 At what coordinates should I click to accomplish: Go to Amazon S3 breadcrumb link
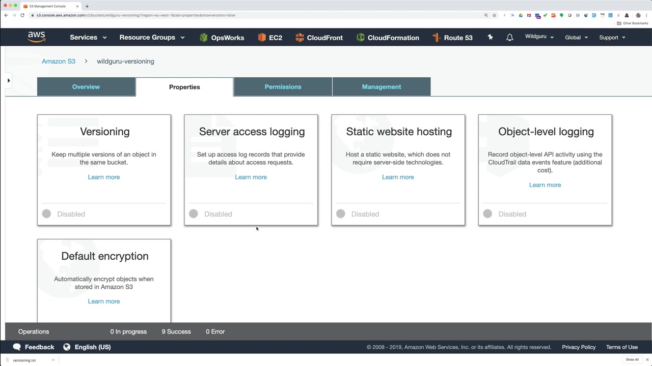pos(59,62)
